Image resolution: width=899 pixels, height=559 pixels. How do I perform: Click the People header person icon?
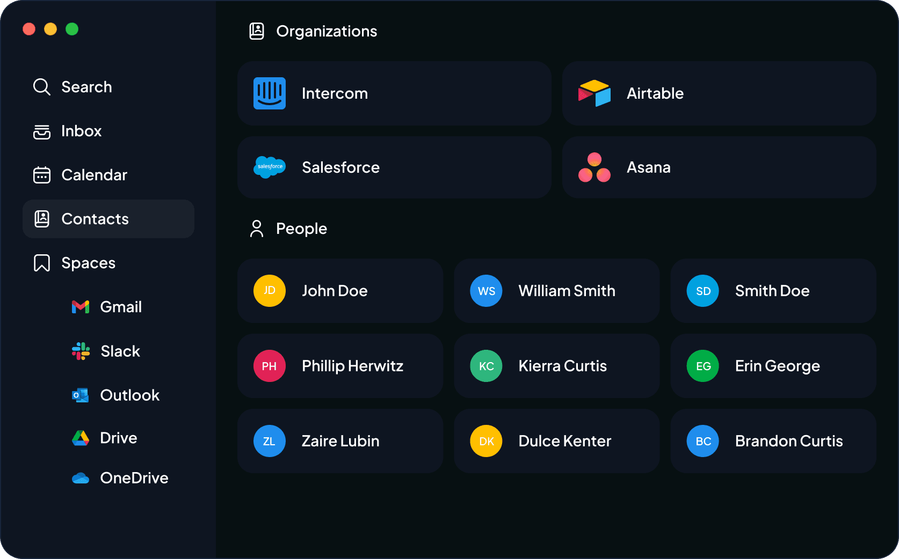click(x=257, y=229)
